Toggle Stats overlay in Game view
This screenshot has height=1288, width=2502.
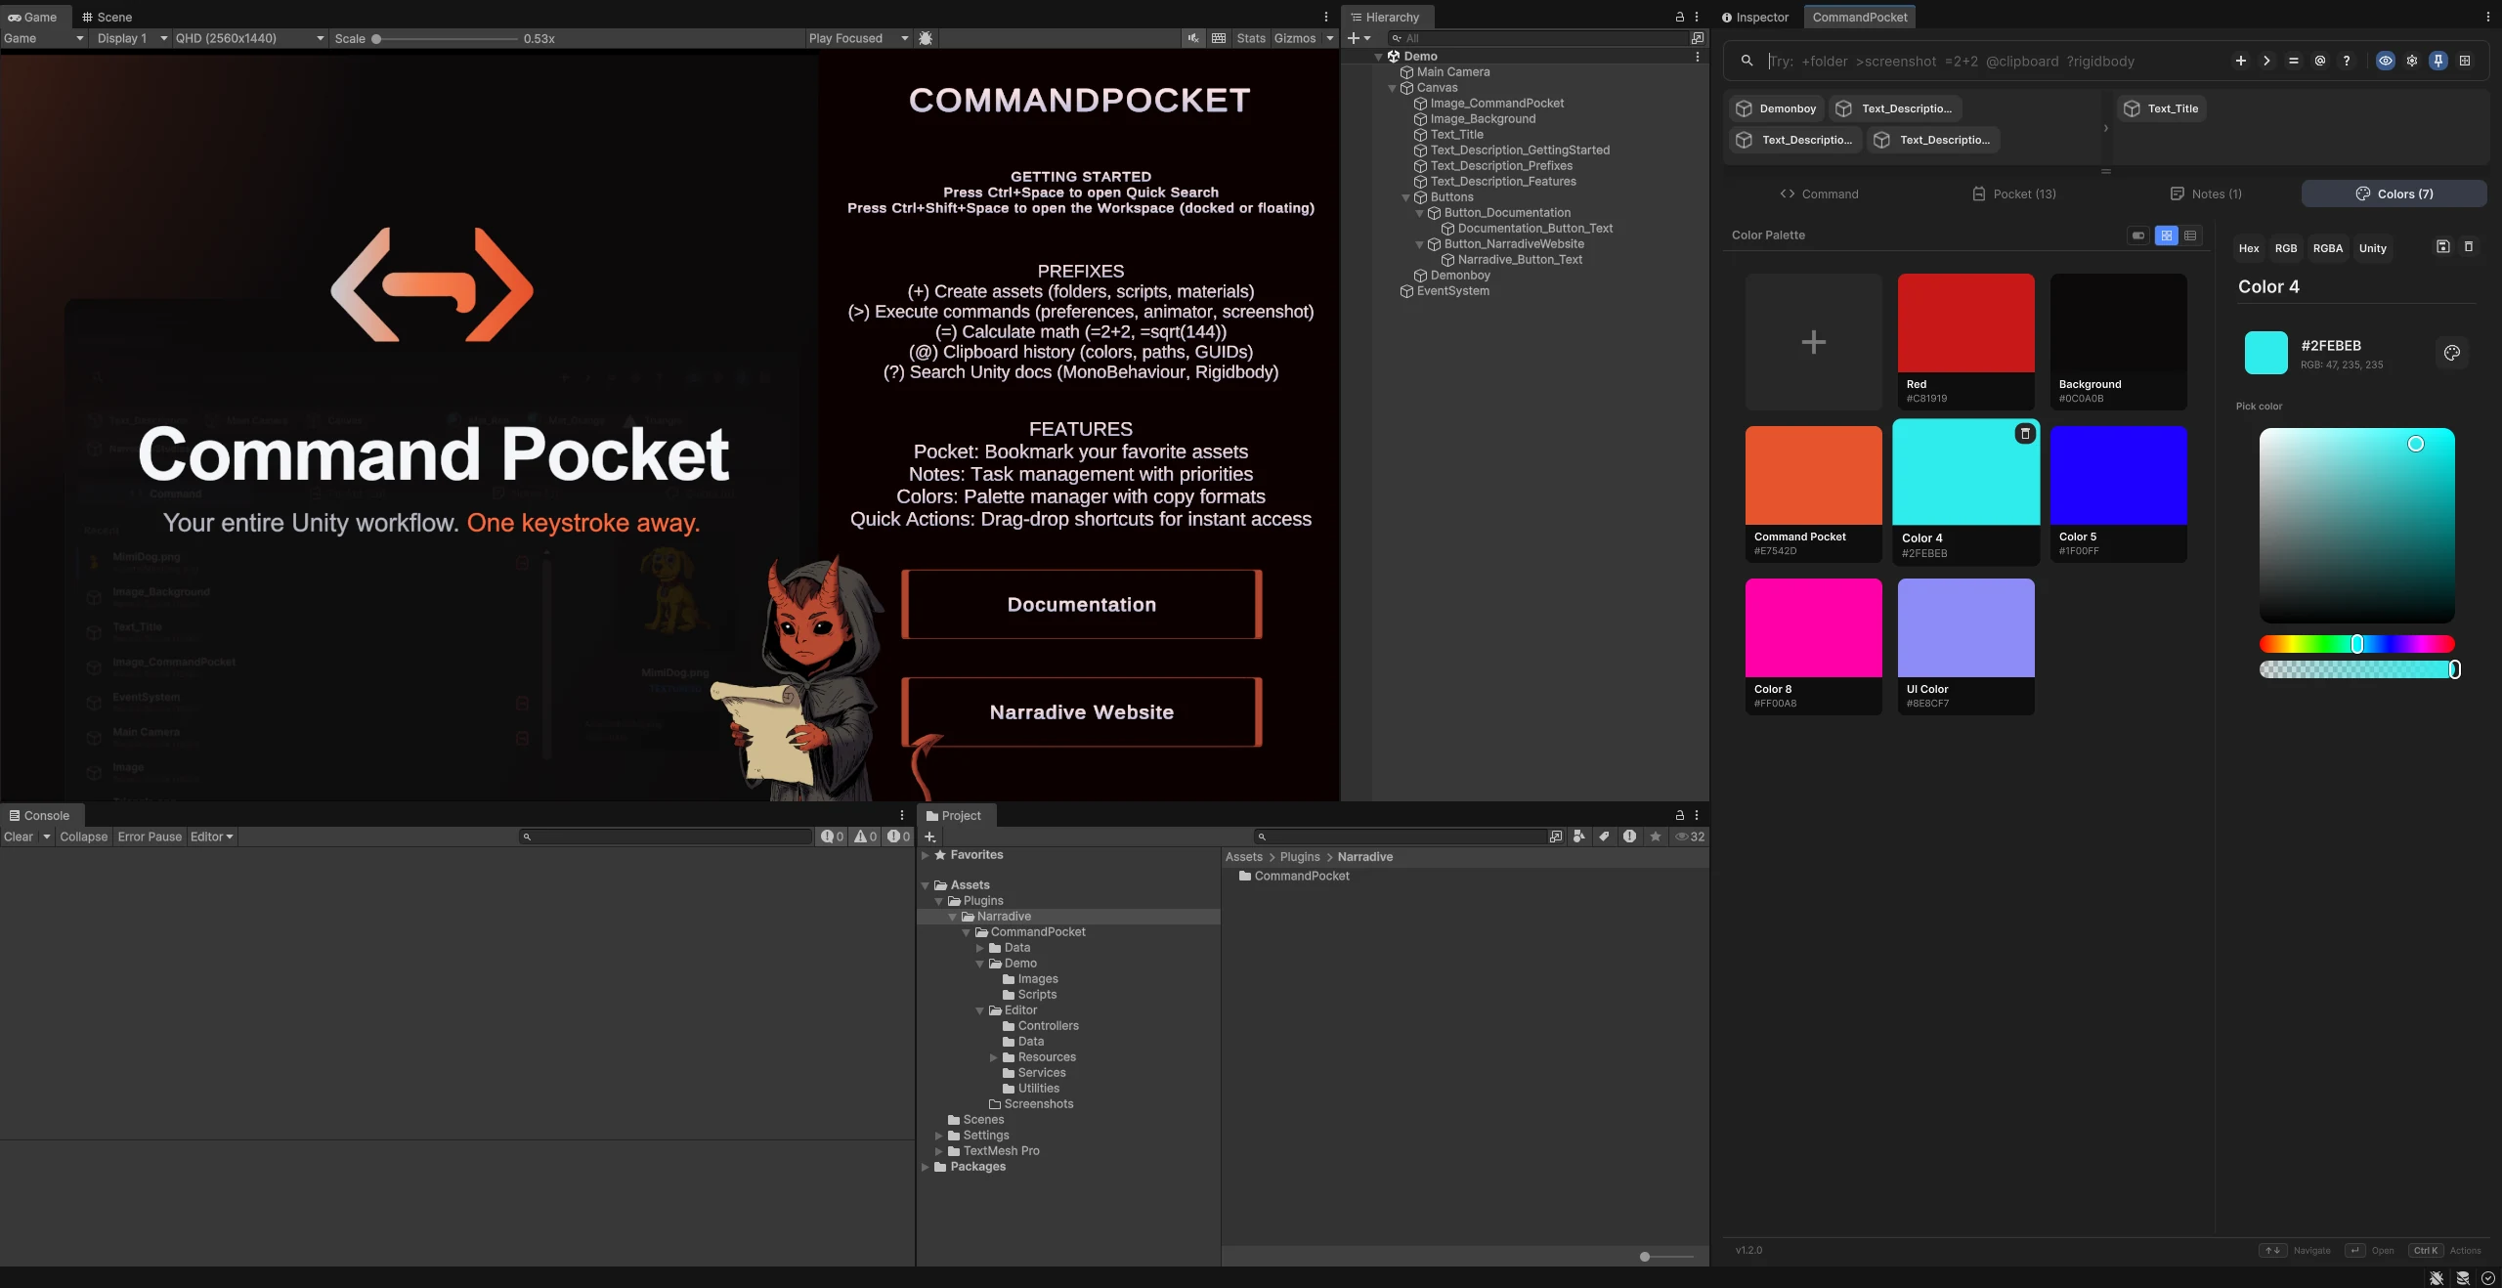(1250, 38)
